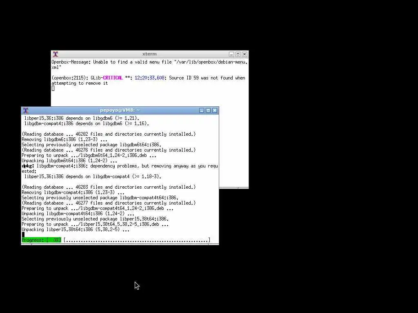Click "Selecting previously unselected package libperl5.38t64:i386" line
The height and width of the screenshot is (313, 418).
95,219
